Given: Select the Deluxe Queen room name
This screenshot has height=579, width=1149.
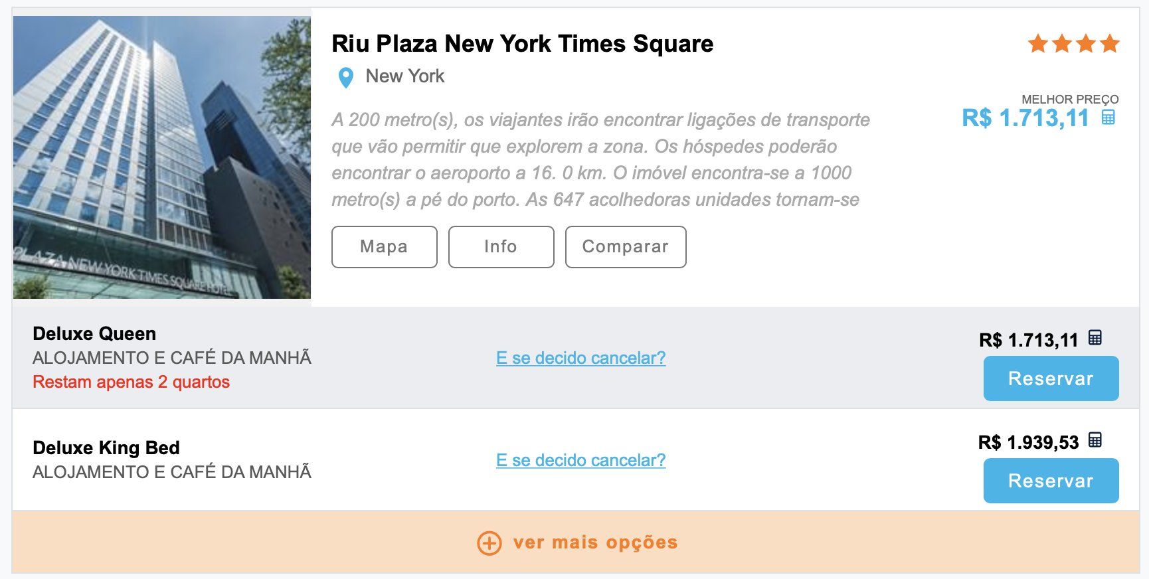Looking at the screenshot, I should [94, 333].
